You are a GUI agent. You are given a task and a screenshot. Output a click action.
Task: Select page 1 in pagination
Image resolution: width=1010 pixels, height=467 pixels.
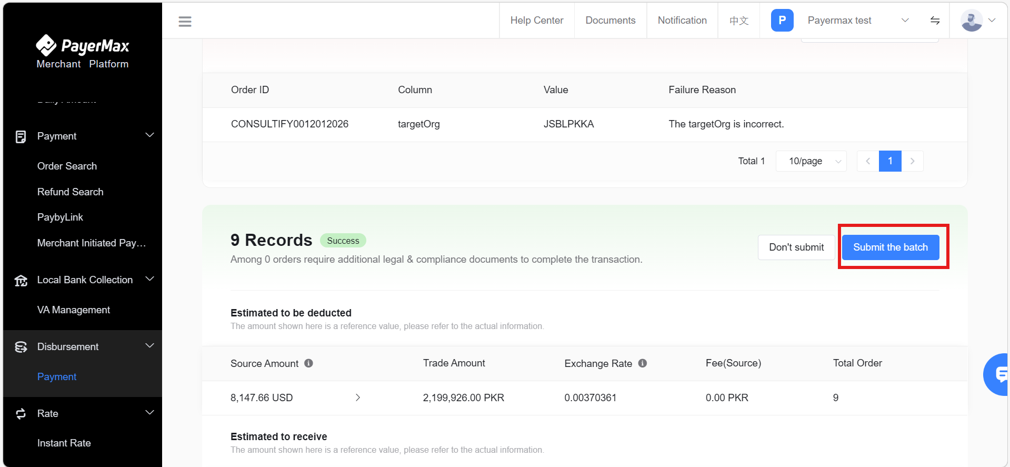click(x=889, y=161)
